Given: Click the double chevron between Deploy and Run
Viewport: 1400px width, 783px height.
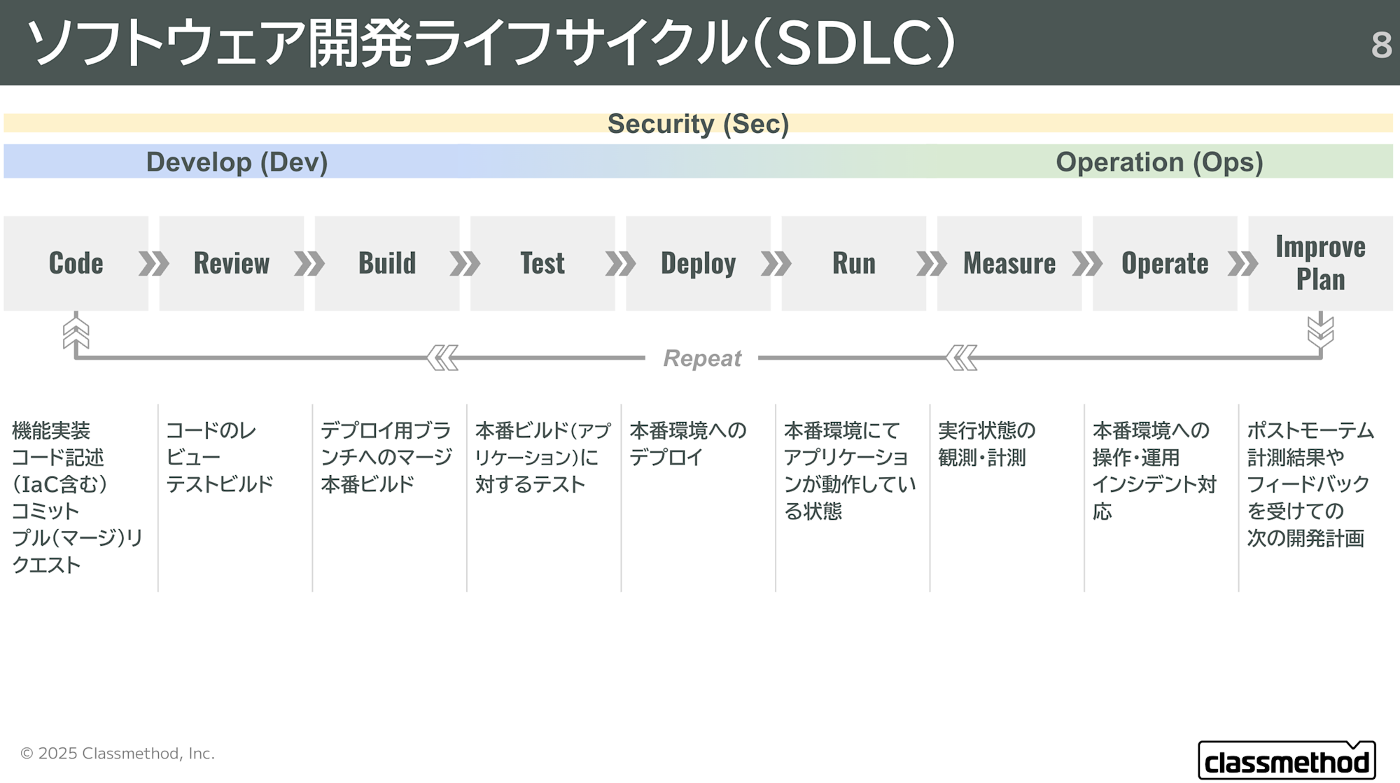Looking at the screenshot, I should (x=776, y=264).
